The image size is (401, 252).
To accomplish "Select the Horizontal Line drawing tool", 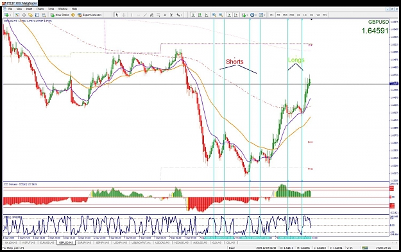I will tap(139, 15).
